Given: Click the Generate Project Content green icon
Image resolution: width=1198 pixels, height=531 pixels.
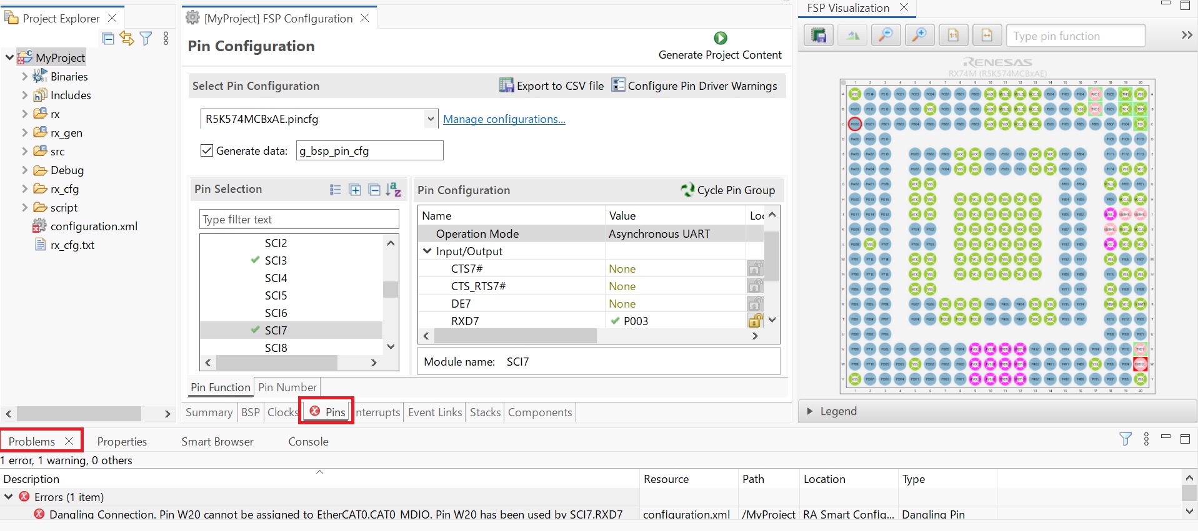Looking at the screenshot, I should [720, 38].
